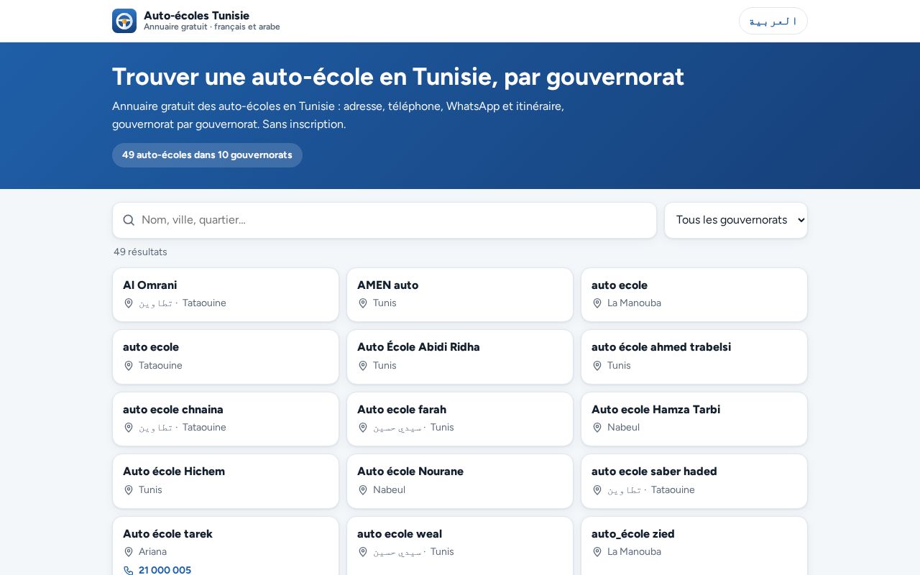
Task: Click the location pin on Auto École Abidi Ridha card
Action: [x=363, y=366]
